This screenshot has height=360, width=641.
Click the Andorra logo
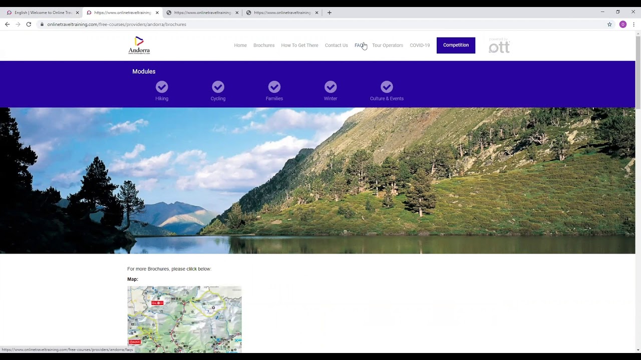click(x=139, y=45)
